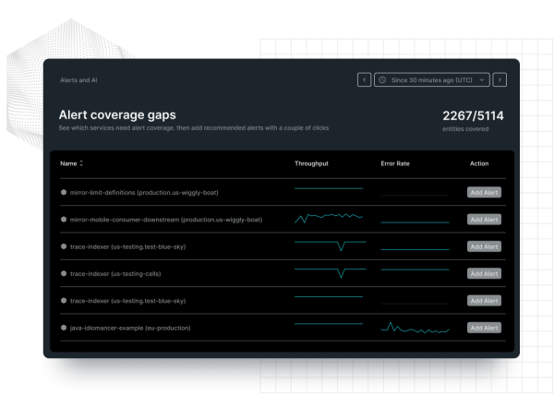
Task: Click the 2267/5114 entities covered count
Action: click(472, 116)
